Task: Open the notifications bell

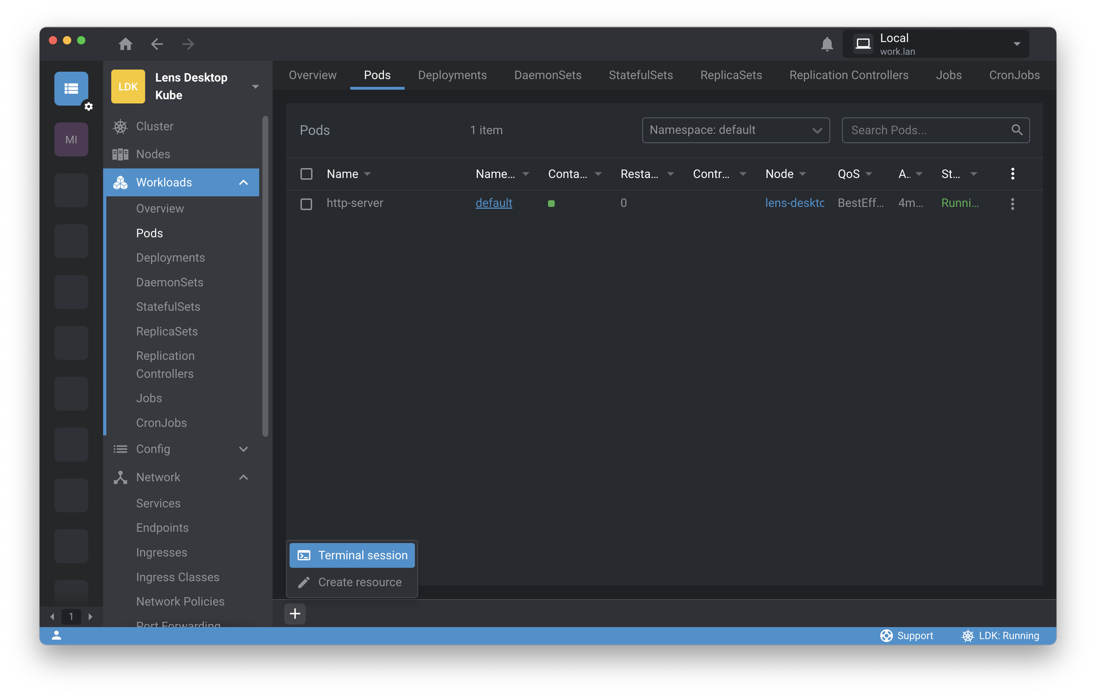Action: (827, 44)
